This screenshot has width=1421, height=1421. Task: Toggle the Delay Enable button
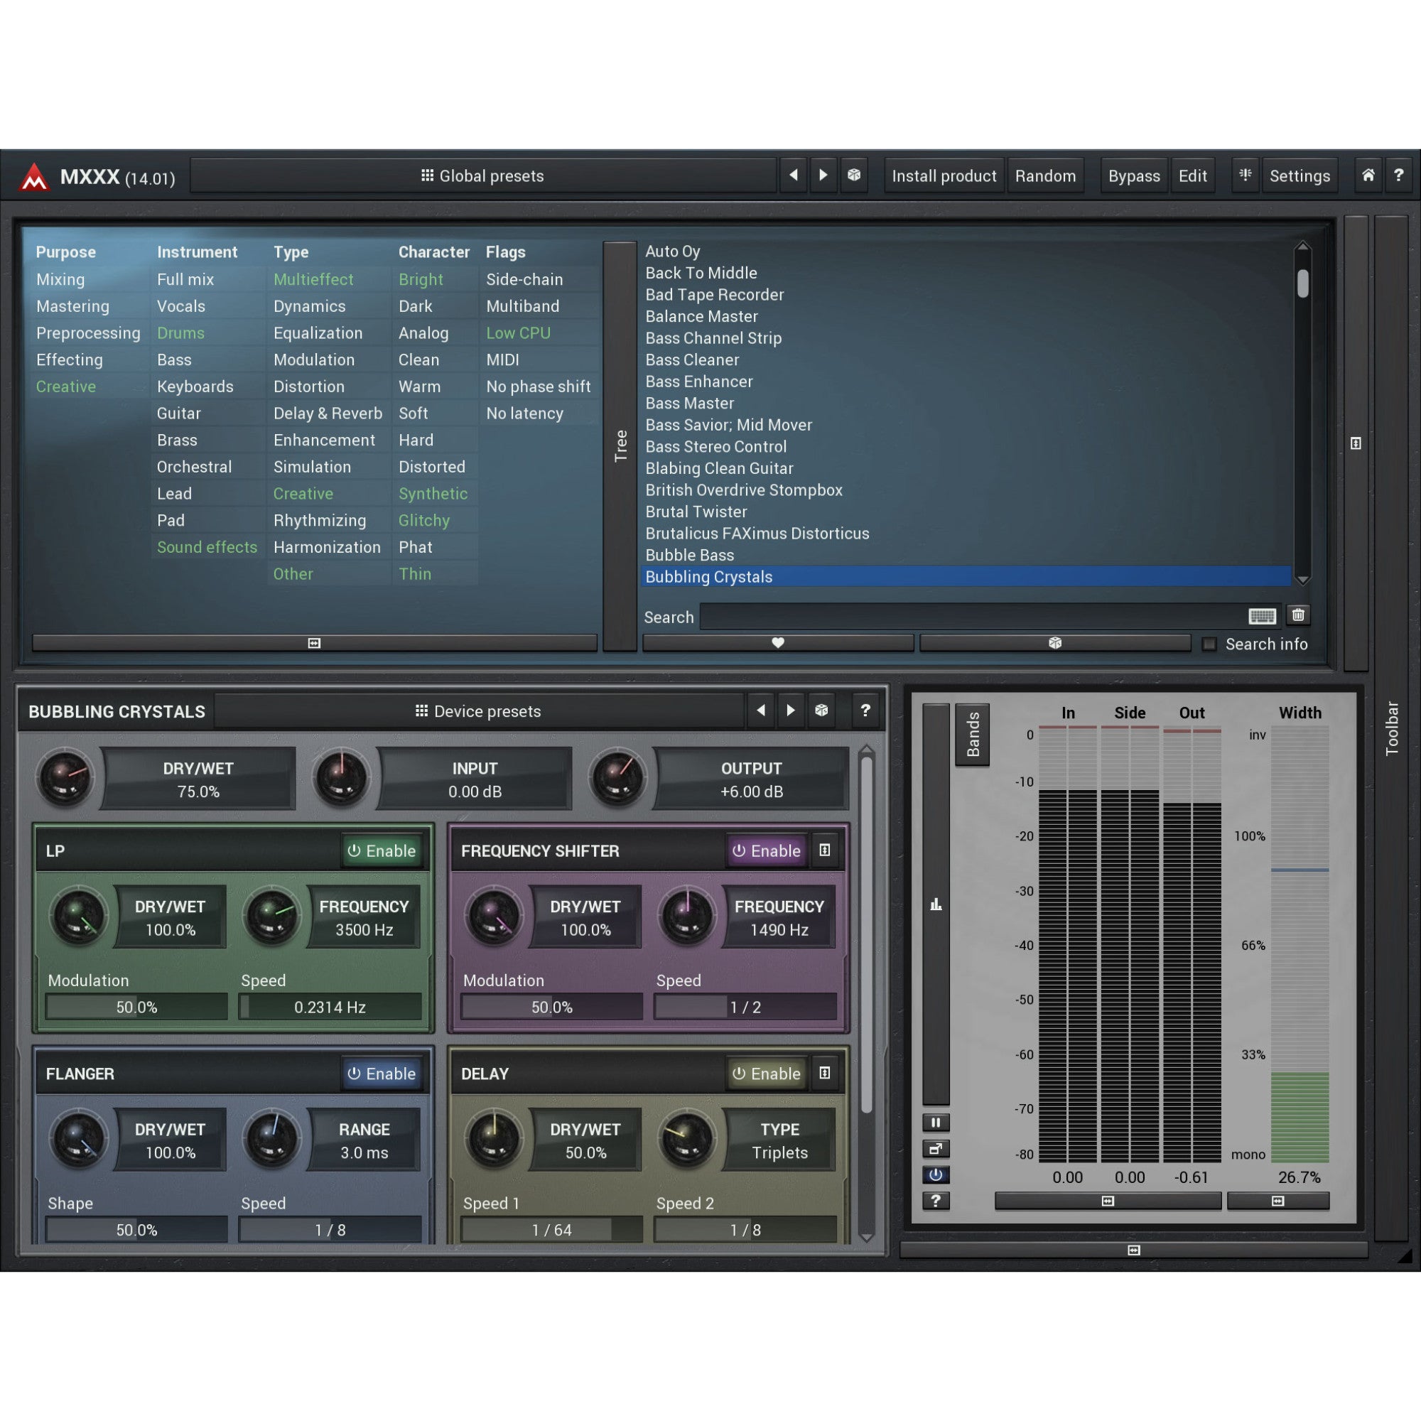point(766,1074)
